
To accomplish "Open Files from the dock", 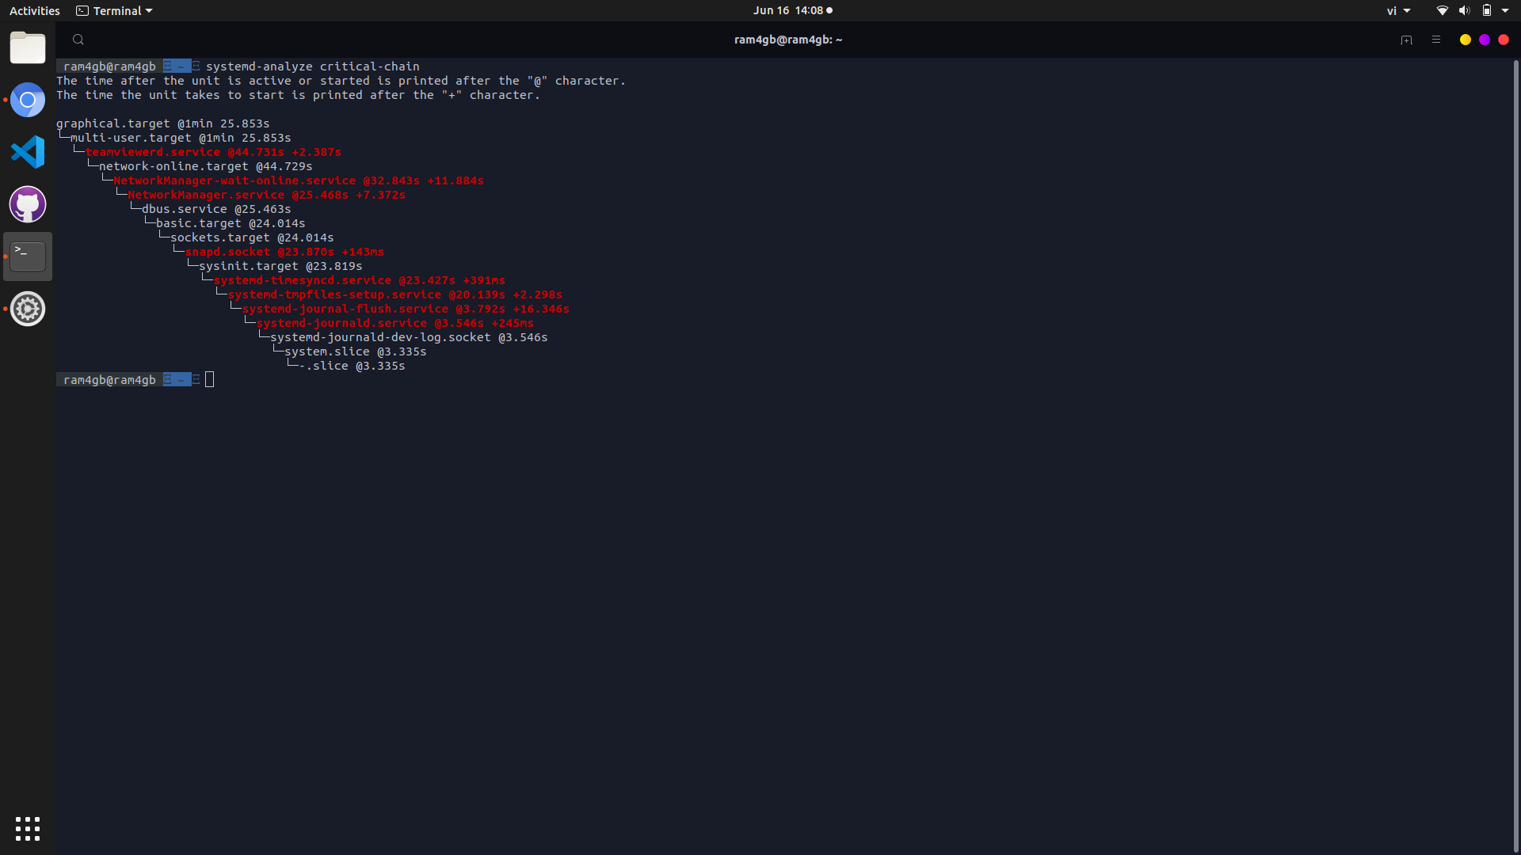I will pyautogui.click(x=28, y=47).
